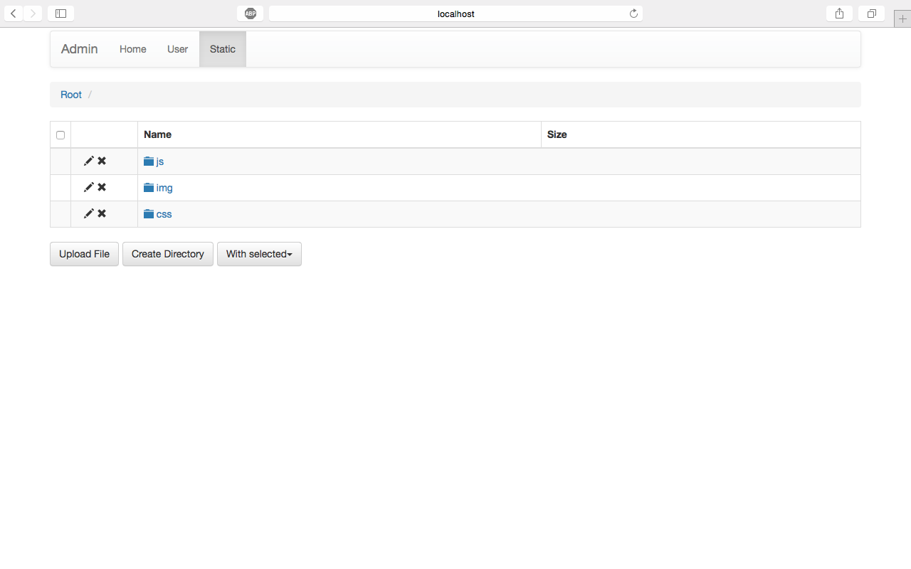The image size is (911, 569).
Task: Toggle the select-all checkbox in table header
Action: pos(60,135)
